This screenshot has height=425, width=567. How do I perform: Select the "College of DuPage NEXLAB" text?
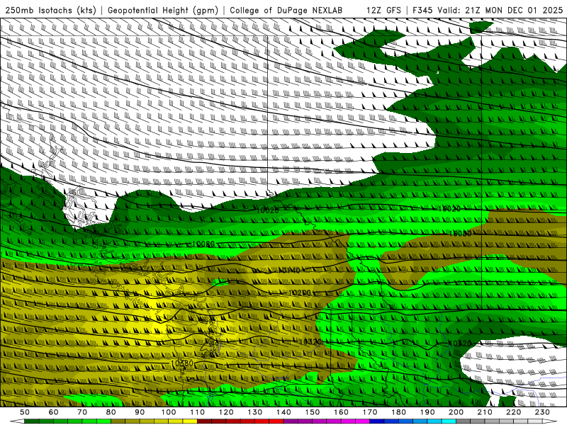[x=286, y=10]
